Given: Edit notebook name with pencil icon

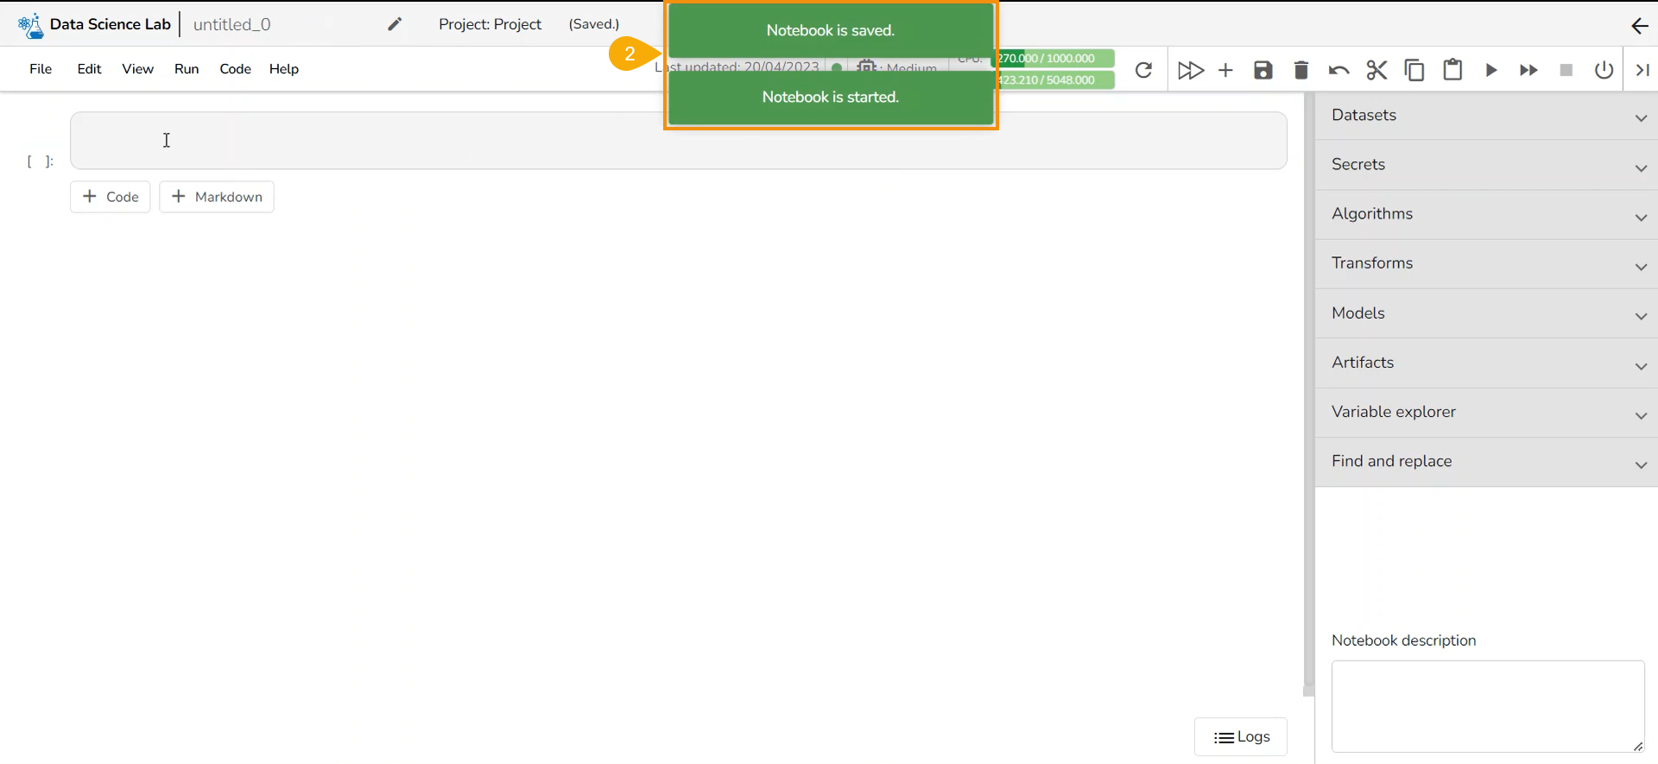Looking at the screenshot, I should tap(395, 24).
